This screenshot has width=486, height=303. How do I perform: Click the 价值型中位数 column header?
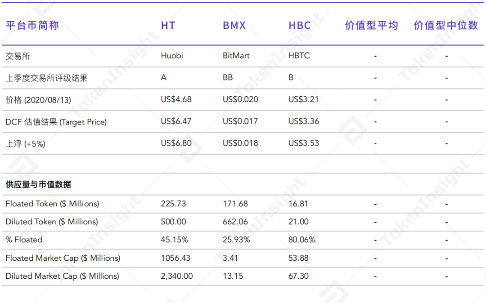[x=446, y=25]
